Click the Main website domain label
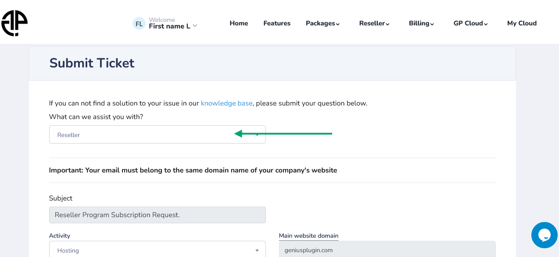Viewport: 559px width, 257px height. click(x=308, y=236)
